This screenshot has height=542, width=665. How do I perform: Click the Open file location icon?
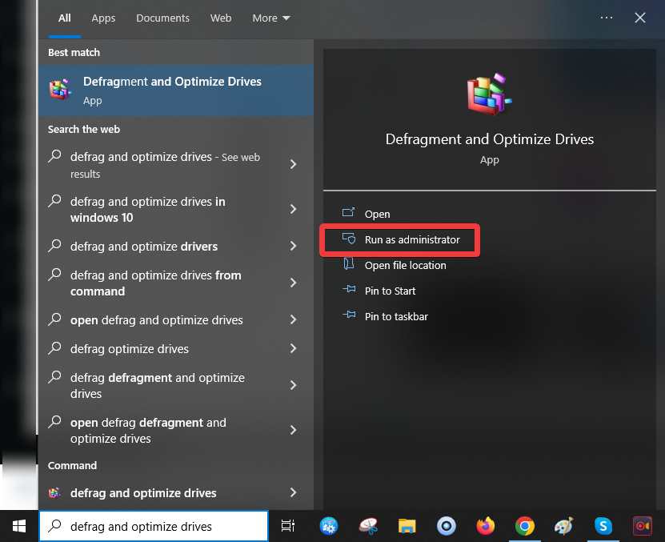coord(349,263)
